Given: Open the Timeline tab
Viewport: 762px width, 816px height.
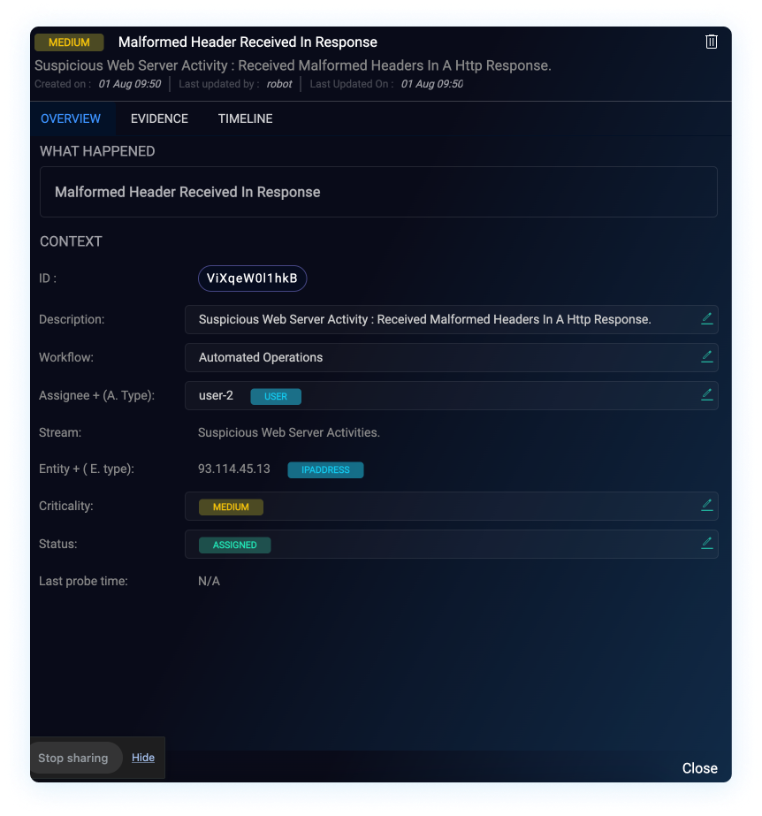Looking at the screenshot, I should (x=245, y=118).
